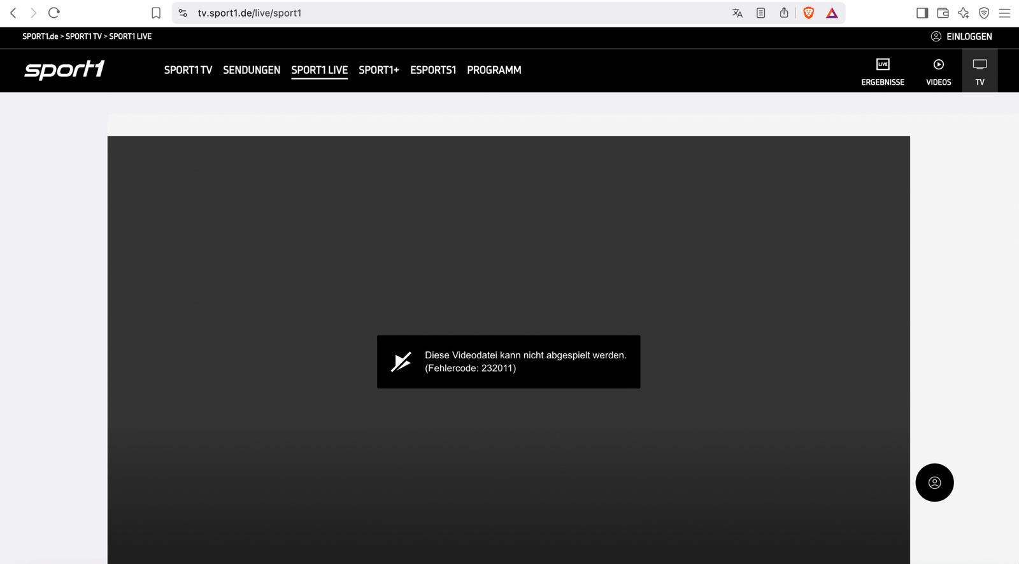This screenshot has height=564, width=1019.
Task: Click EINLOGGEN to log in
Action: [x=962, y=36]
